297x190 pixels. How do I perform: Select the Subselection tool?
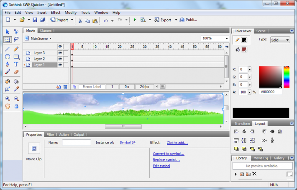click(16, 31)
